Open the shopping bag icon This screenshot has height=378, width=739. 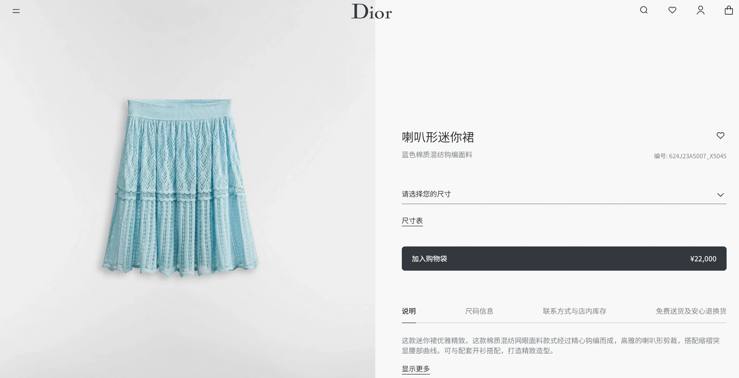(729, 10)
